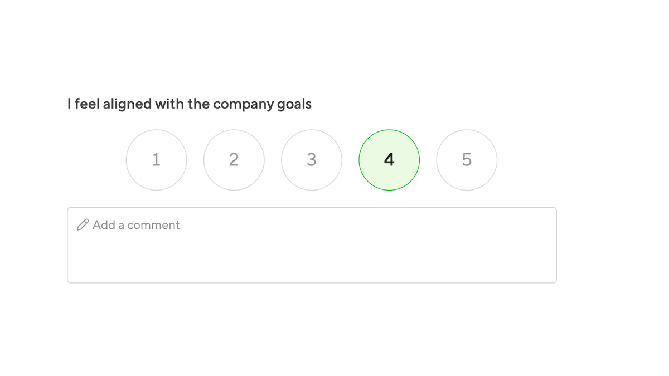Click the leftmost rating circle
The height and width of the screenshot is (376, 669).
coord(156,160)
